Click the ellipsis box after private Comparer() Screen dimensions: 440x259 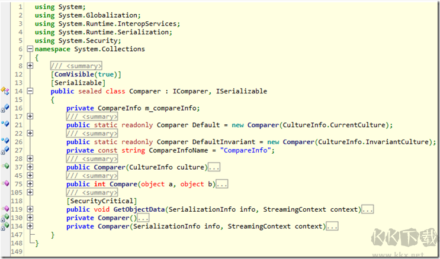point(143,218)
